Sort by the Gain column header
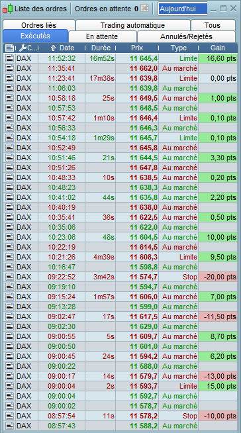This screenshot has width=241, height=433. click(x=218, y=48)
